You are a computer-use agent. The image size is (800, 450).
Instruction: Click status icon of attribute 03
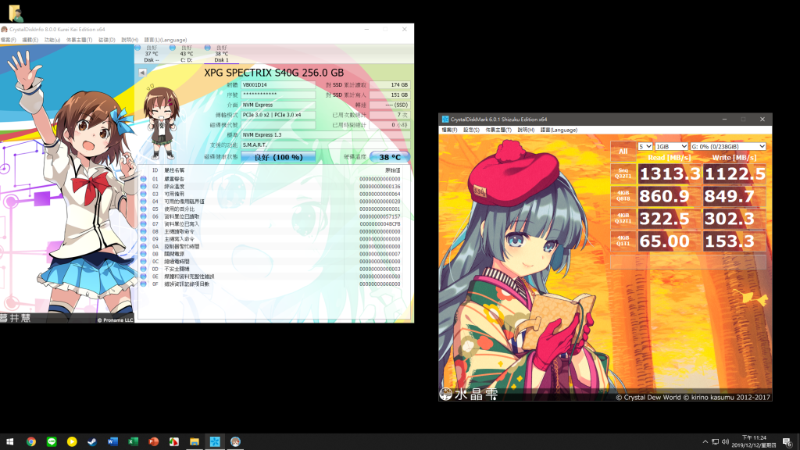pyautogui.click(x=144, y=194)
